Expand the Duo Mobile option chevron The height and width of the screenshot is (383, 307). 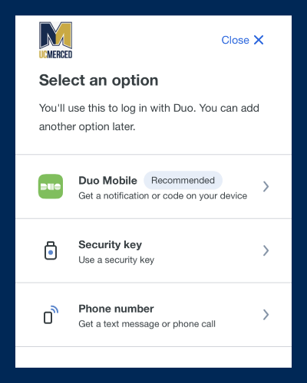(x=266, y=186)
